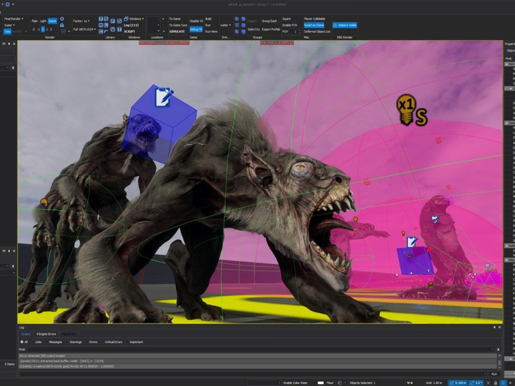Click the Find field in Log panel
This screenshot has height=386, width=515.
click(x=261, y=350)
